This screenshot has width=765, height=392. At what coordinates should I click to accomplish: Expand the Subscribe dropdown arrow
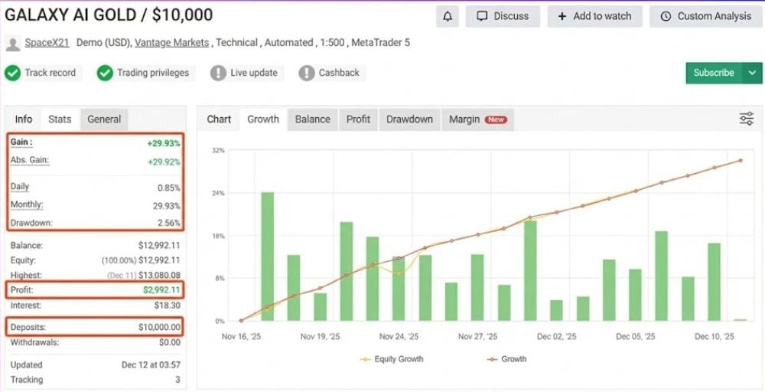pyautogui.click(x=752, y=73)
